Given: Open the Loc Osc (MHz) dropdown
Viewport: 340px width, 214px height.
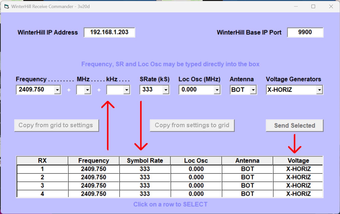Looking at the screenshot, I should point(217,90).
